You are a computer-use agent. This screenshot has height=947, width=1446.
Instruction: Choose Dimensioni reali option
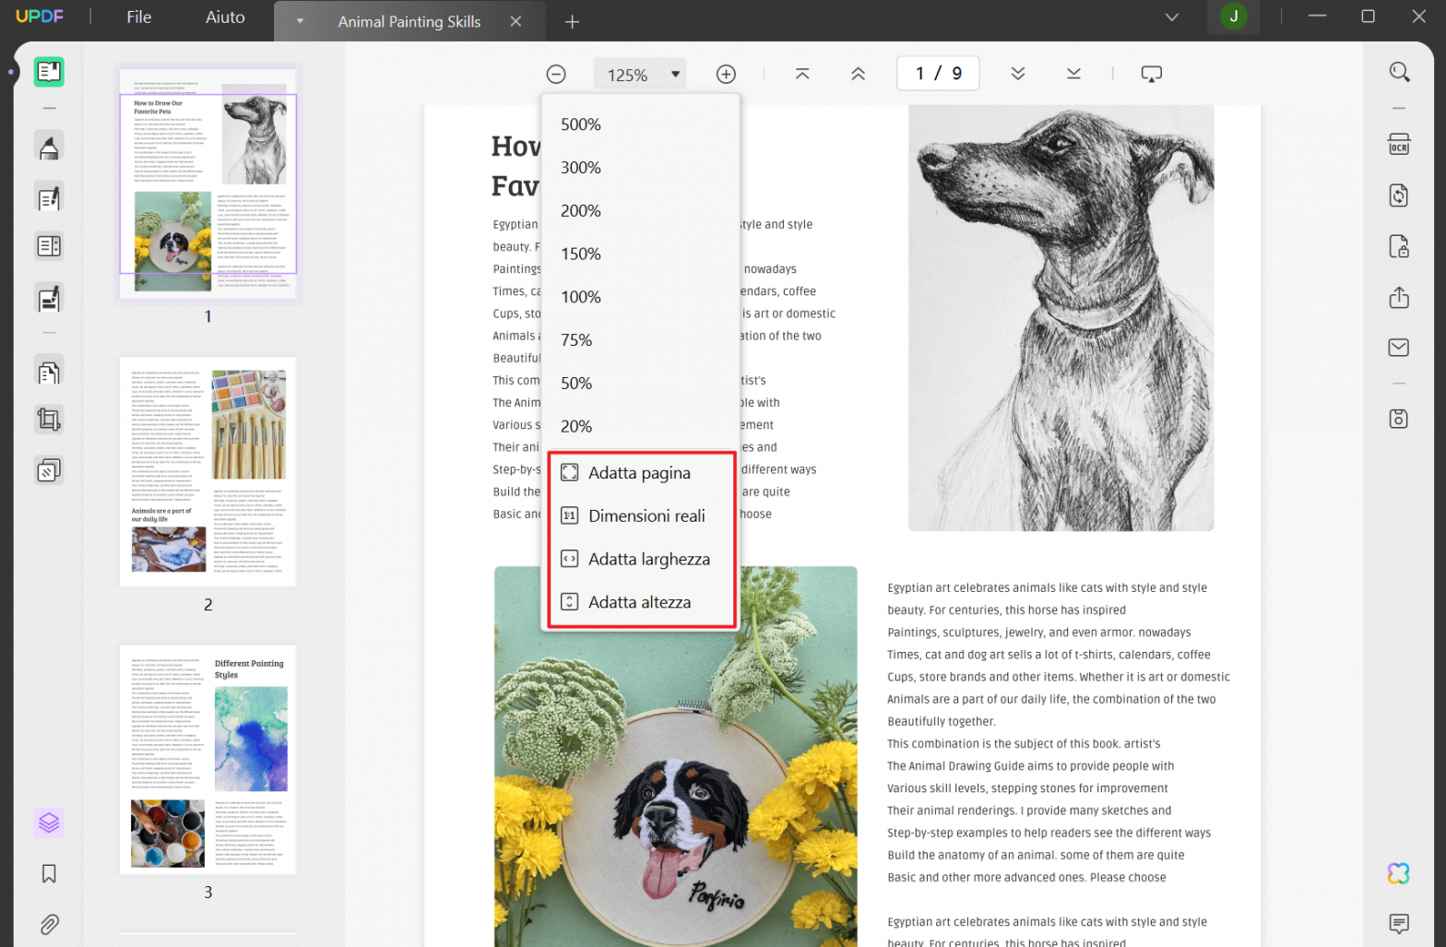641,516
